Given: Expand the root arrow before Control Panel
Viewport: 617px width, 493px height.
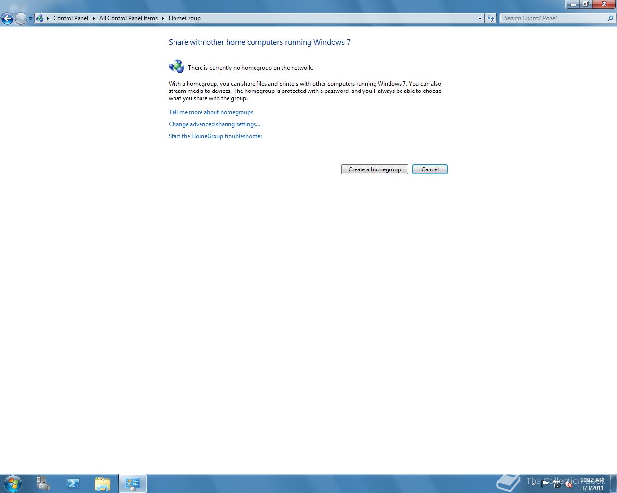Looking at the screenshot, I should click(x=48, y=18).
